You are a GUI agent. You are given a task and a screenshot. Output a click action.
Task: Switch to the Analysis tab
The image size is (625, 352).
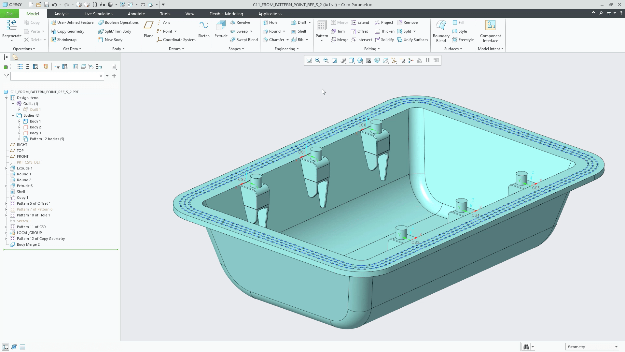62,14
